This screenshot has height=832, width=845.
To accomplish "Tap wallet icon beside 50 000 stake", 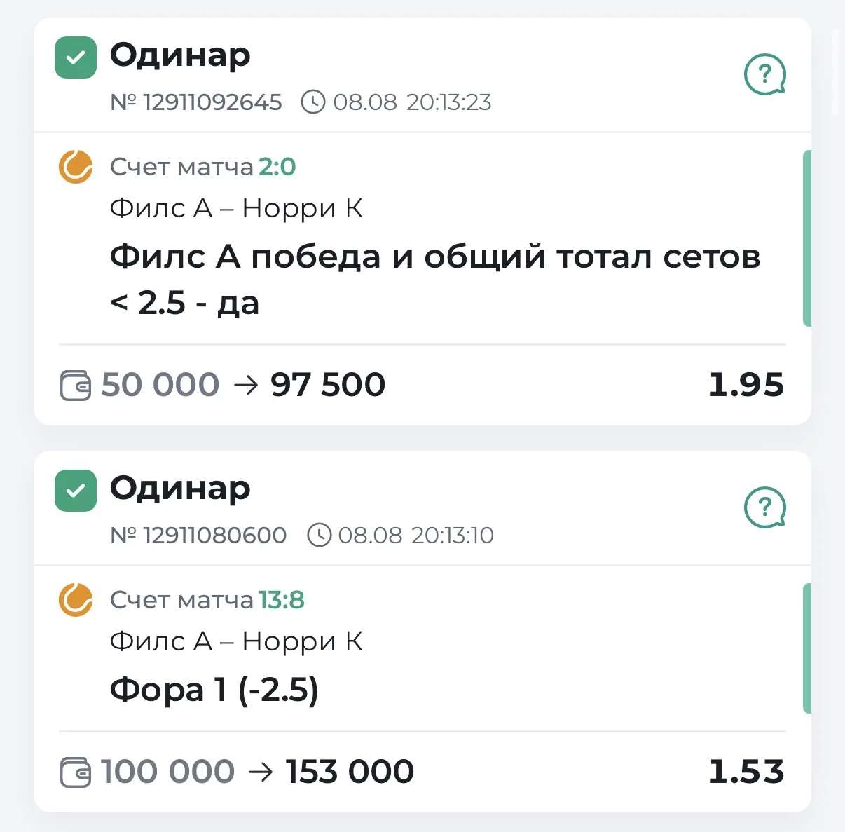I will tap(76, 386).
